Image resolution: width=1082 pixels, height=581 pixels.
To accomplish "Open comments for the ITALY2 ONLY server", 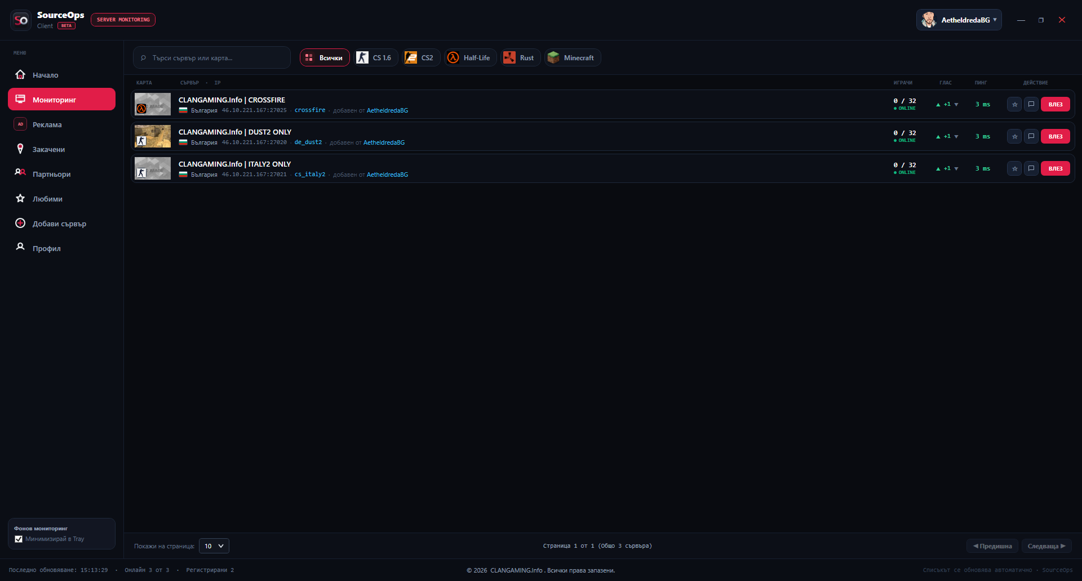I will point(1031,168).
